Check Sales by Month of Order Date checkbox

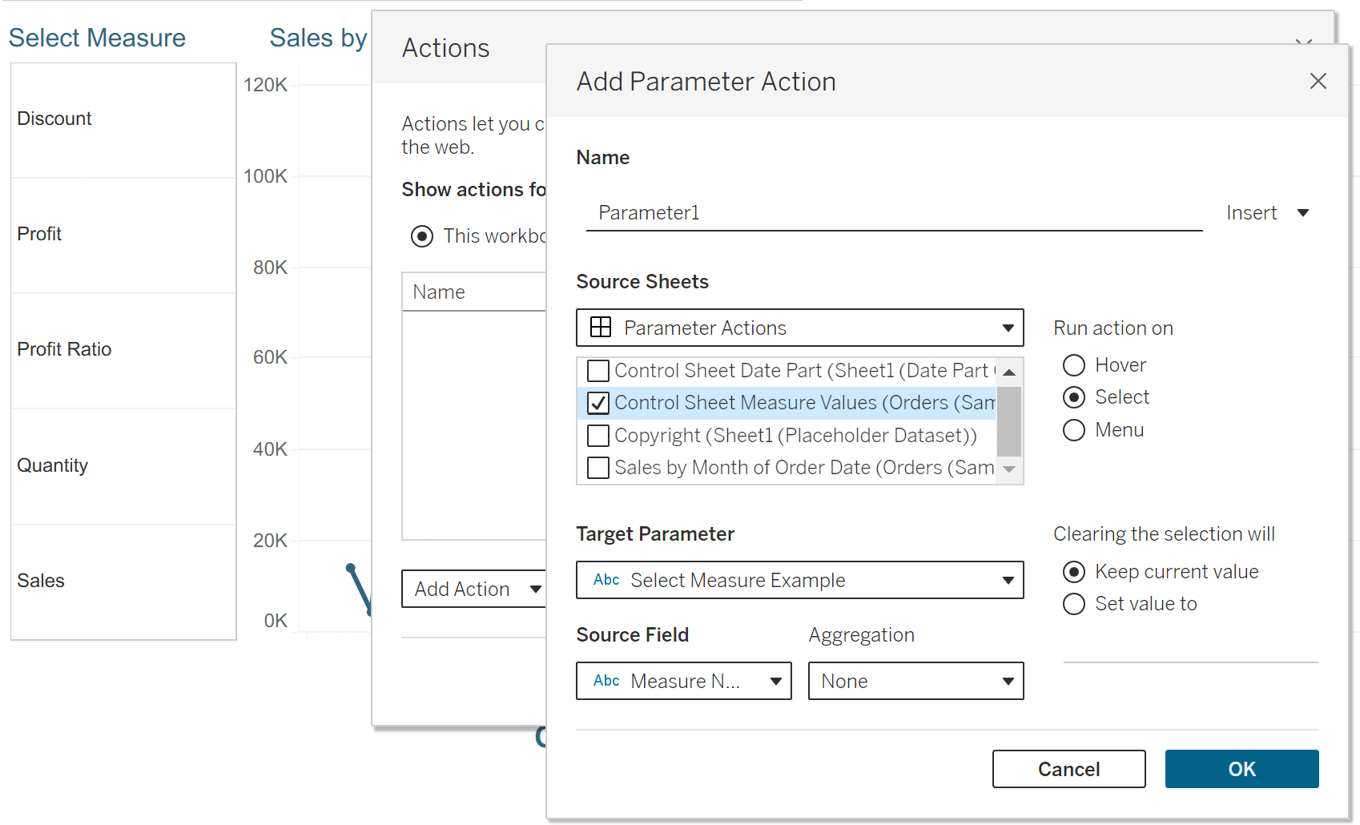[598, 468]
